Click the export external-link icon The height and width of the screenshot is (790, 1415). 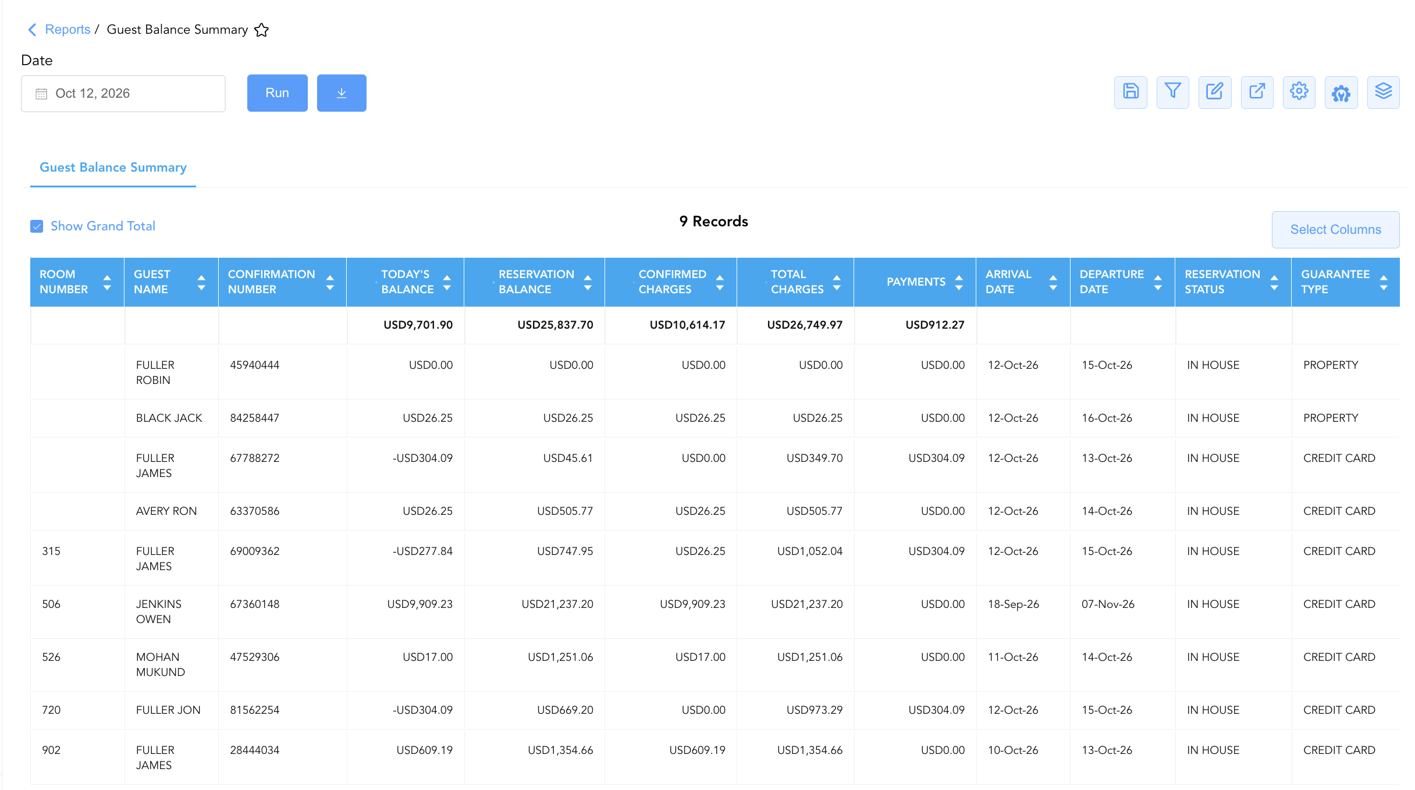(1257, 92)
